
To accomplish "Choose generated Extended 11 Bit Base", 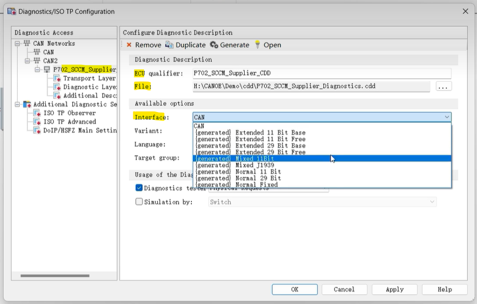I will [322, 132].
